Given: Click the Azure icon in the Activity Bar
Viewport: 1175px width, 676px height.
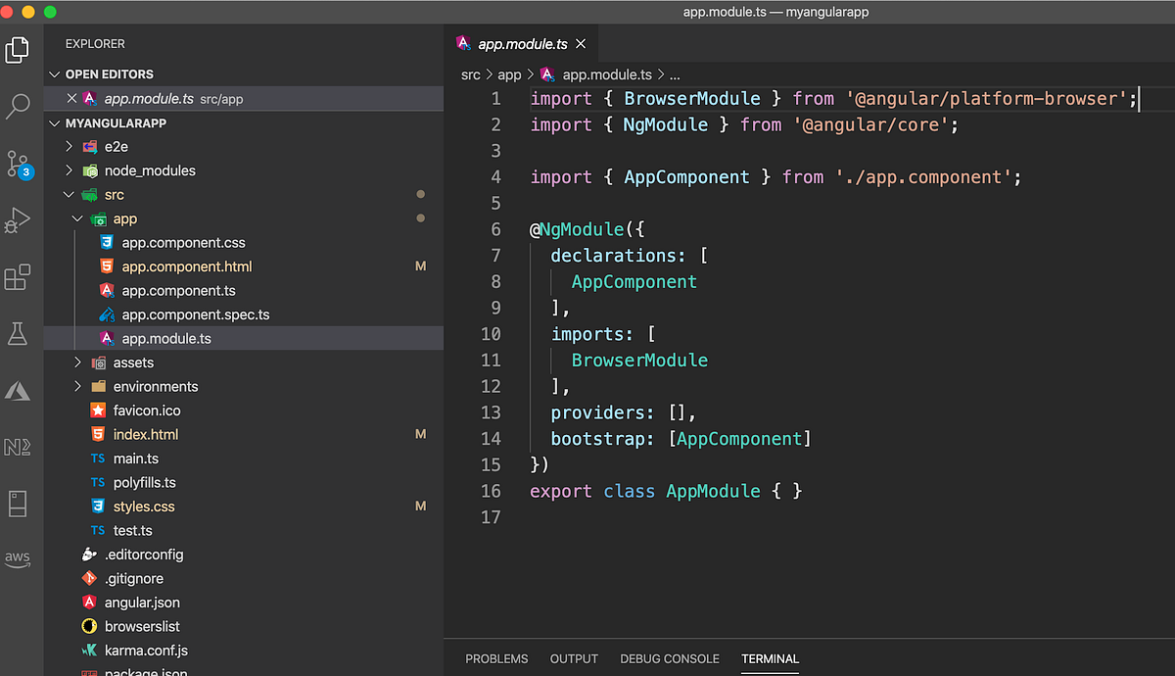Looking at the screenshot, I should (x=17, y=390).
